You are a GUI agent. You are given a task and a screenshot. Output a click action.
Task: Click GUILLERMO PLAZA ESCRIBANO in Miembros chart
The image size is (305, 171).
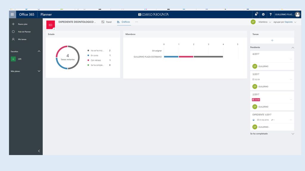click(x=148, y=57)
